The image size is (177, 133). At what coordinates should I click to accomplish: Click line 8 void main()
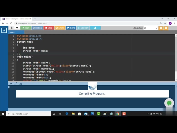pyautogui.click(x=25, y=57)
